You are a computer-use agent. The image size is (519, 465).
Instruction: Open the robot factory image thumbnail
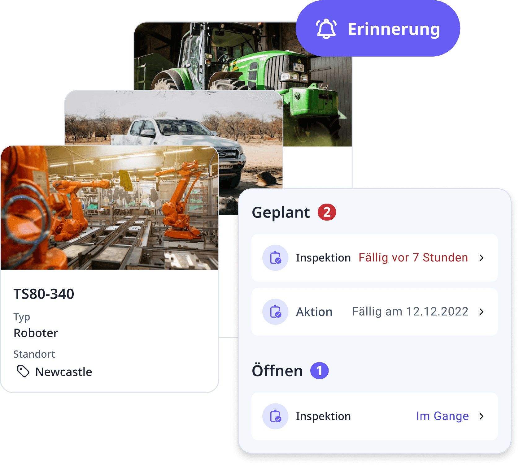110,208
